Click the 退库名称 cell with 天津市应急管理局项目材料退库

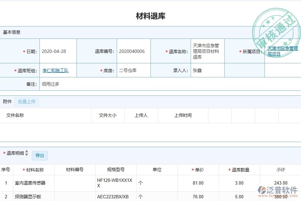(207, 51)
